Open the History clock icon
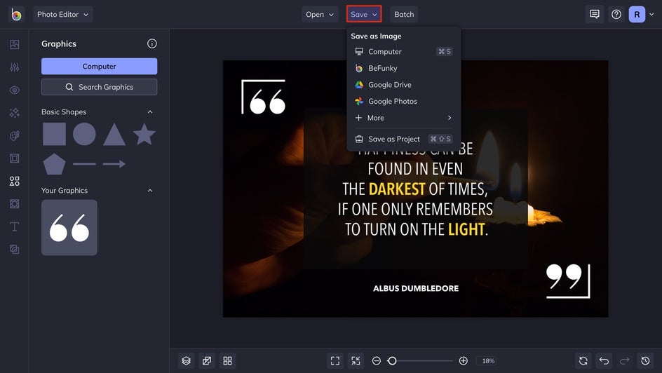Screen dimensions: 662x373 point(646,361)
